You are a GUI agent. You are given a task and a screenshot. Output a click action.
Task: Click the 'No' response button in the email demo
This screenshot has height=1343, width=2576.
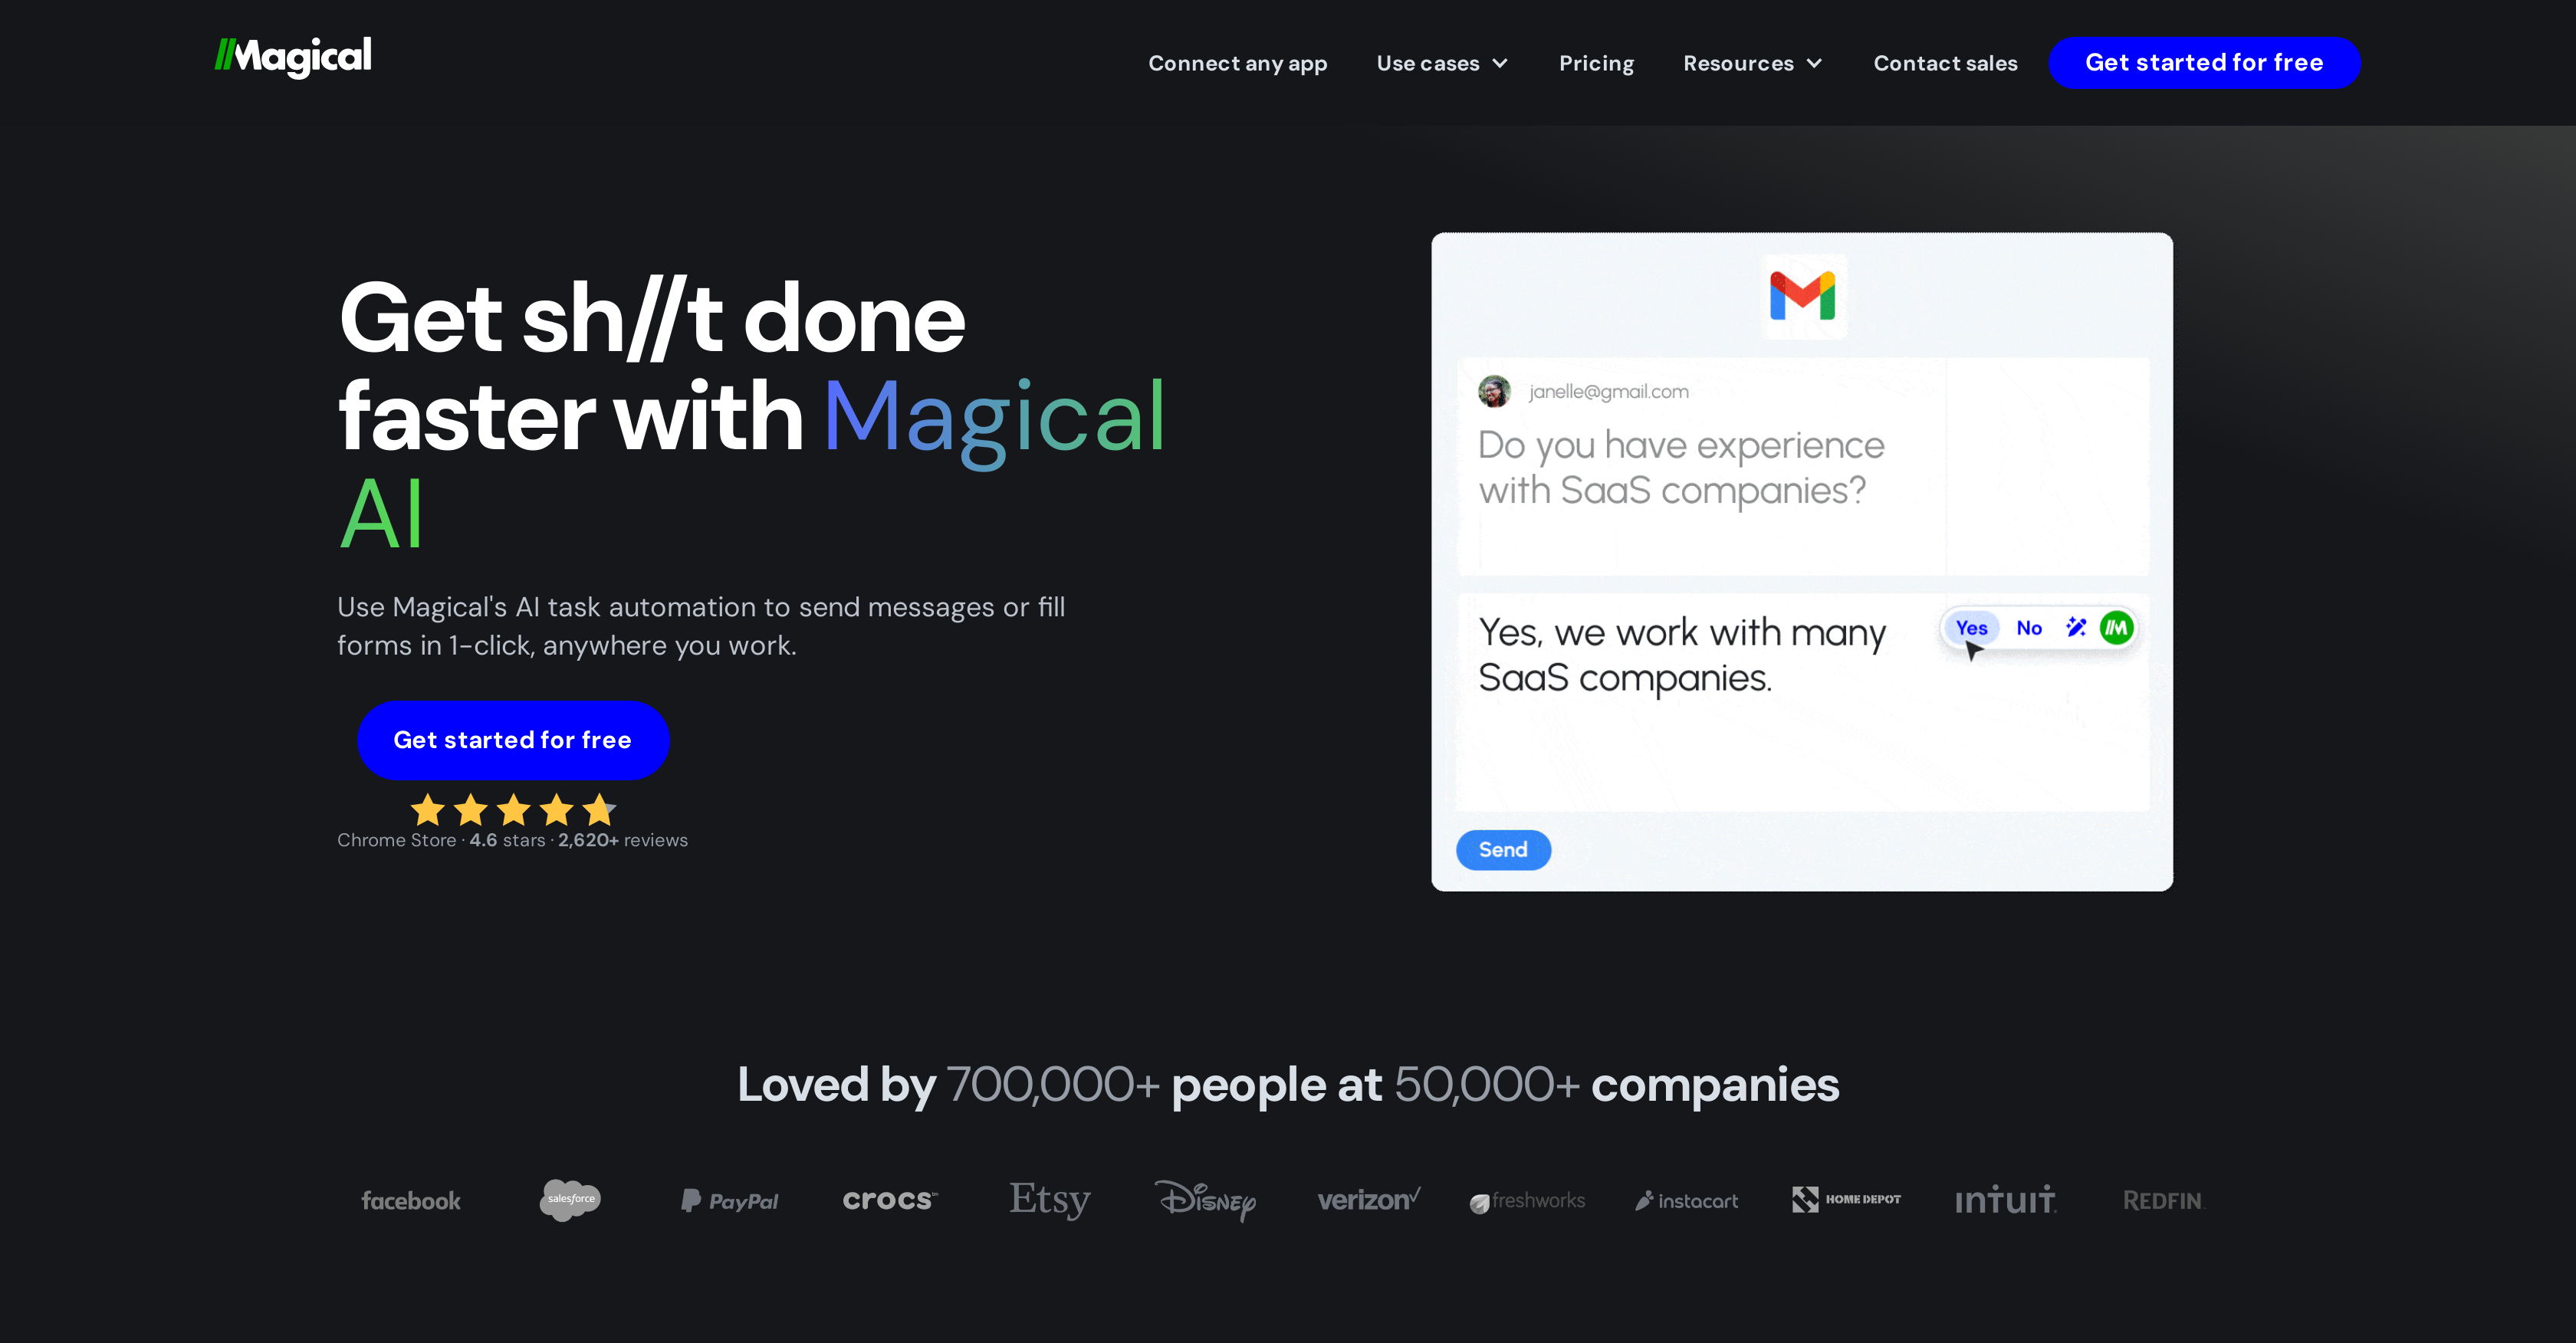pyautogui.click(x=2029, y=627)
